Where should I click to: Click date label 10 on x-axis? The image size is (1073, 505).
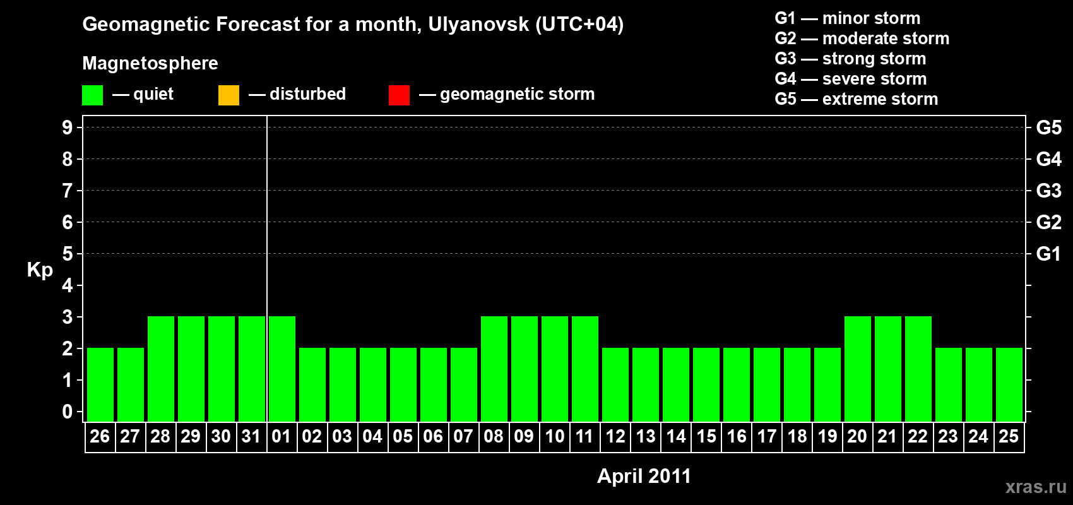tap(554, 436)
